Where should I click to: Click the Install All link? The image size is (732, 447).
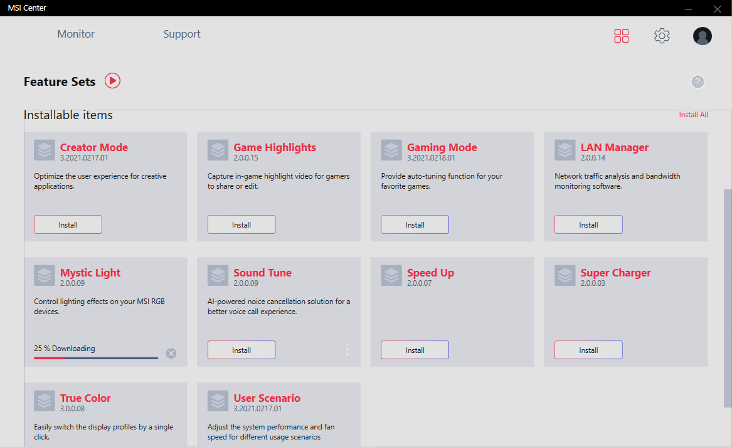tap(693, 115)
